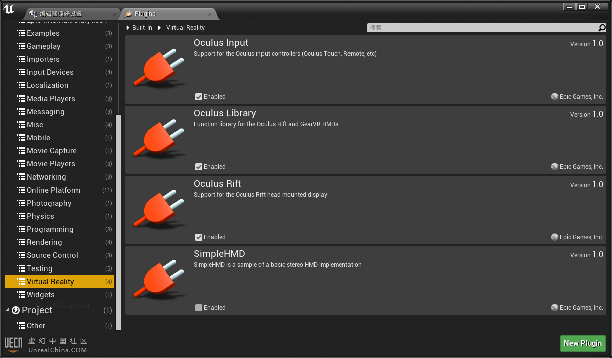
Task: Disable the Oculus Input plugin checkbox
Action: tap(199, 97)
